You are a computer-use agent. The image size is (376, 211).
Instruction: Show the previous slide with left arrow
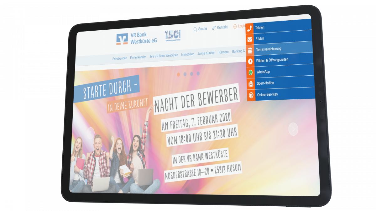[90, 133]
